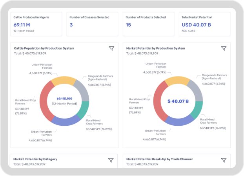Open the Cattle Produced in Nigeria card
The image size is (244, 176).
(x=35, y=24)
